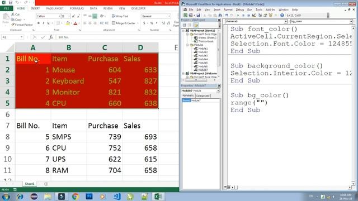The height and width of the screenshot is (201, 358).
Task: Open the Font Color red A swatch
Action: [x=76, y=23]
